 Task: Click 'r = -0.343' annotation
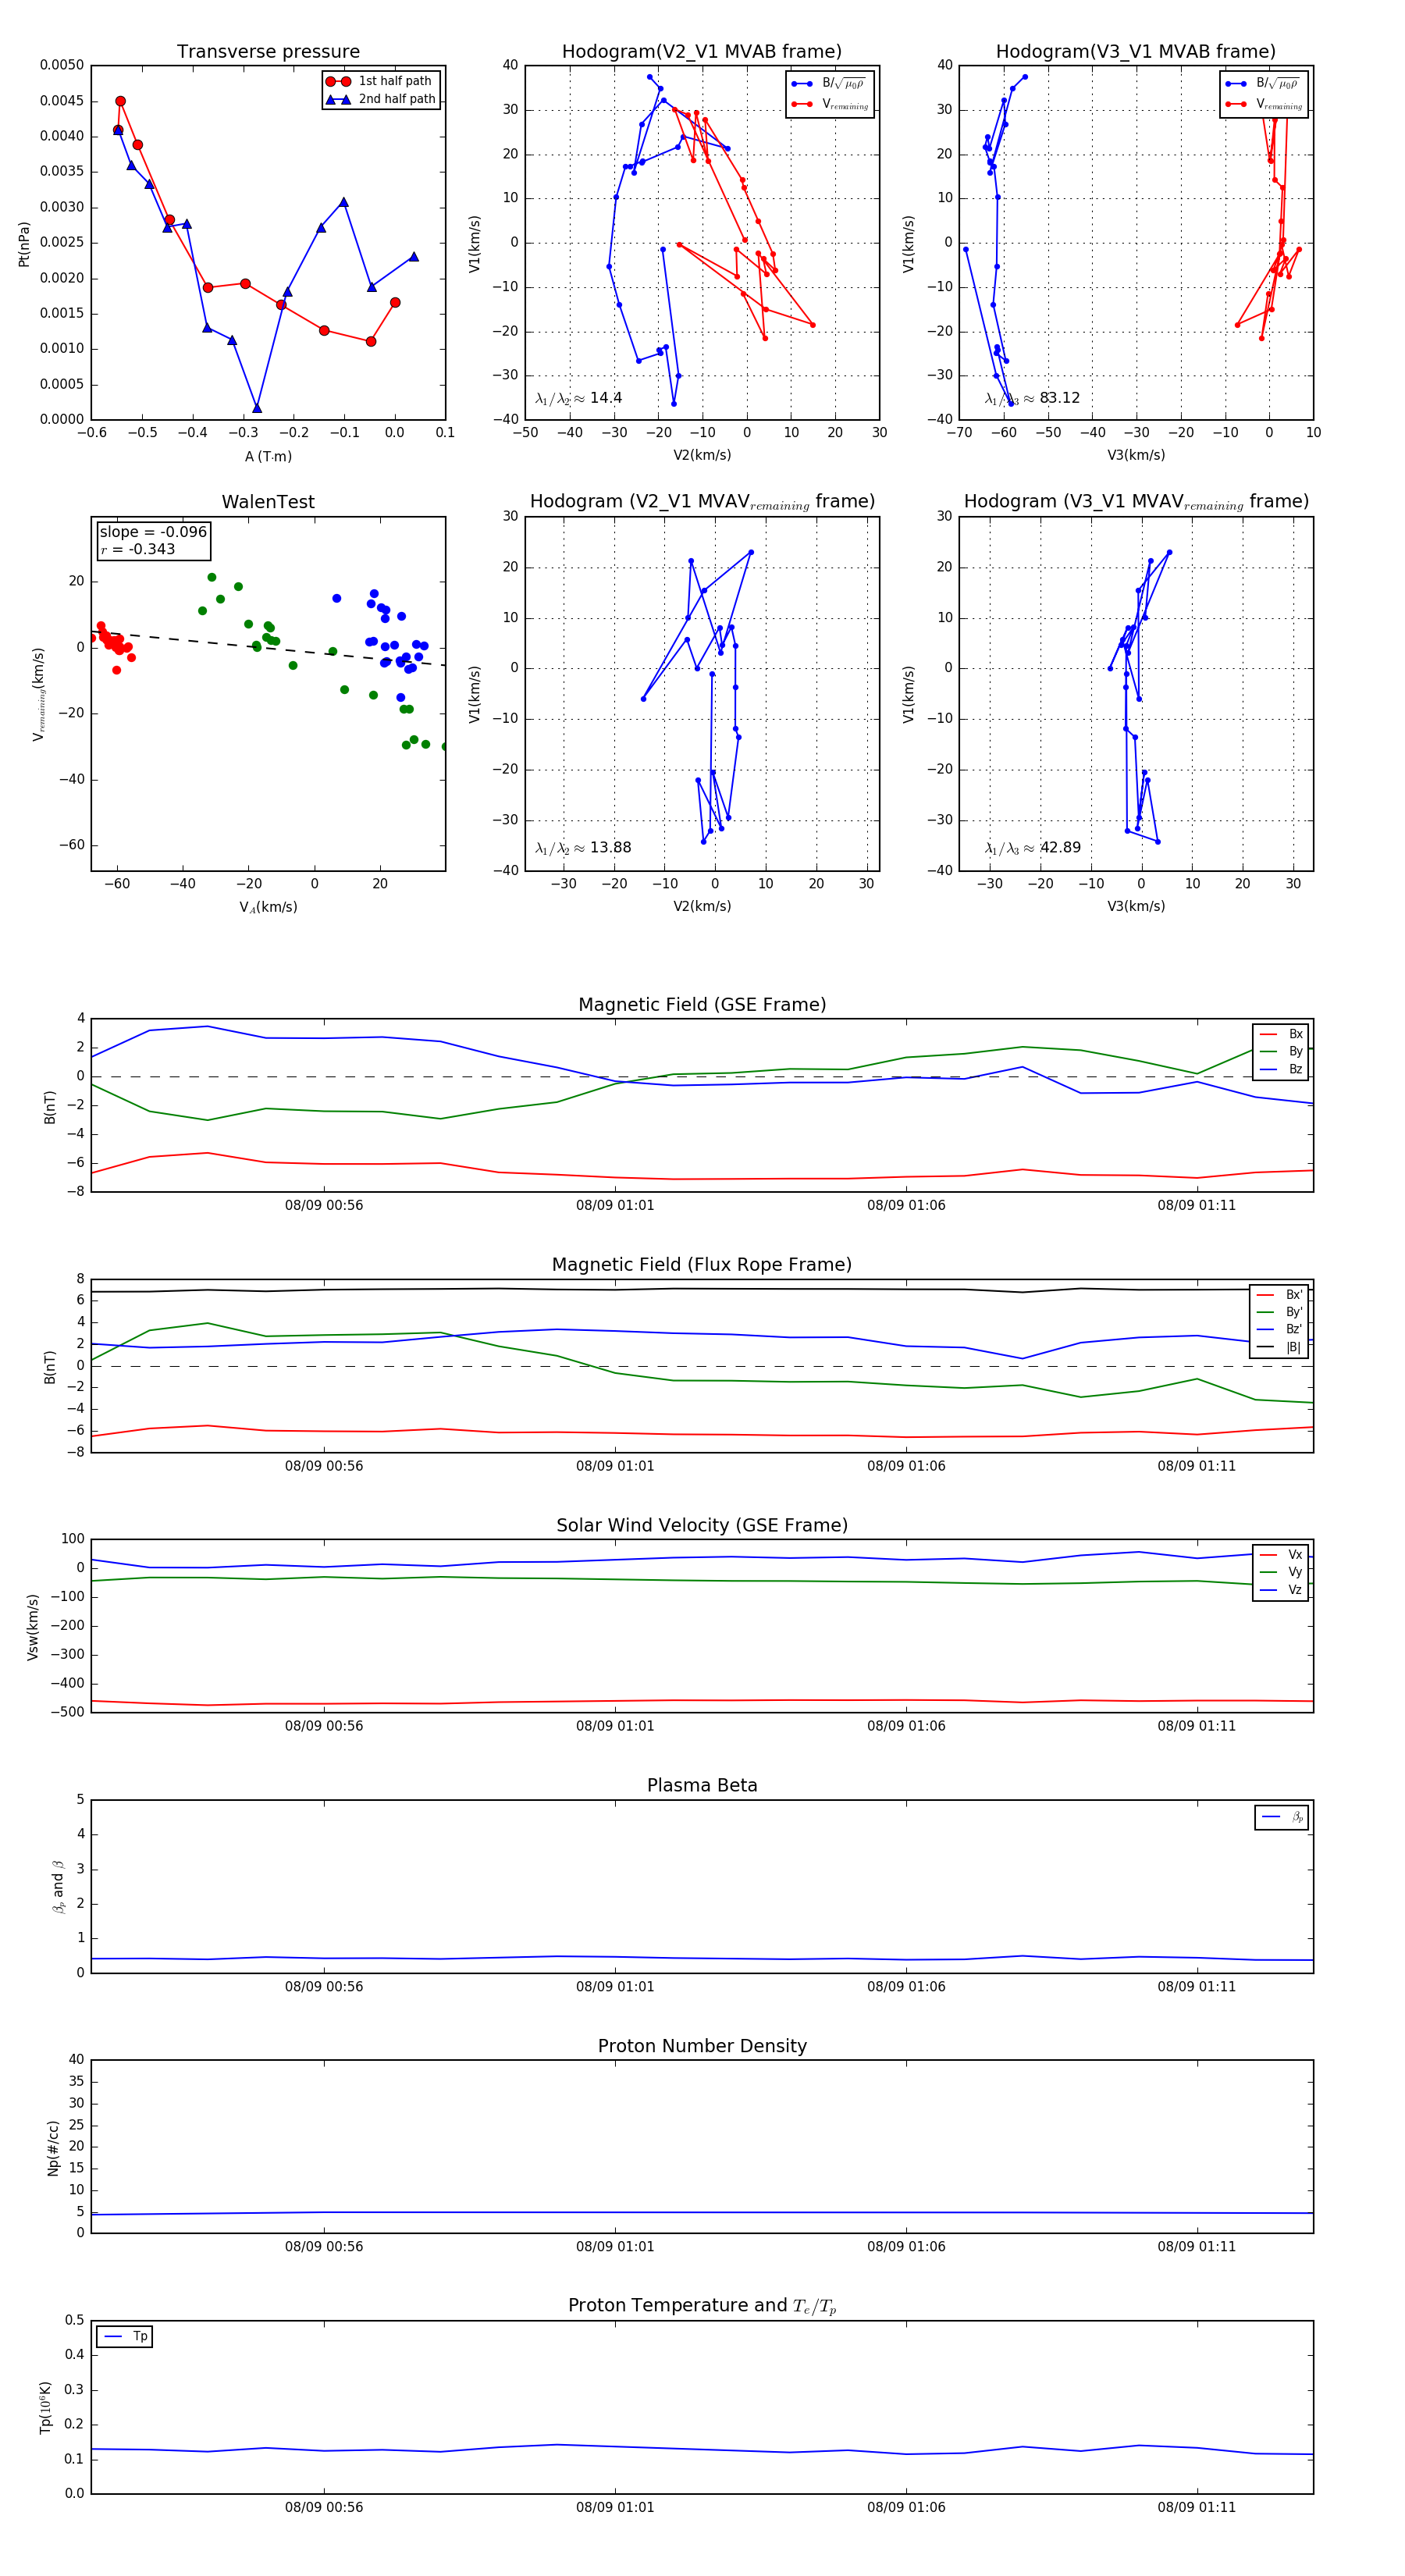click(138, 549)
